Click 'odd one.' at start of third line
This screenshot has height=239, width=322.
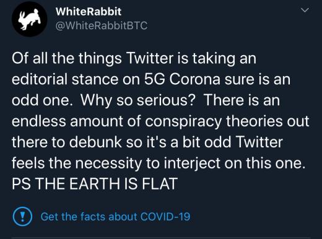point(41,100)
